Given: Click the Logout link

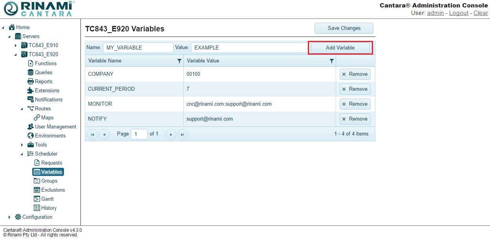Looking at the screenshot, I should [x=459, y=13].
